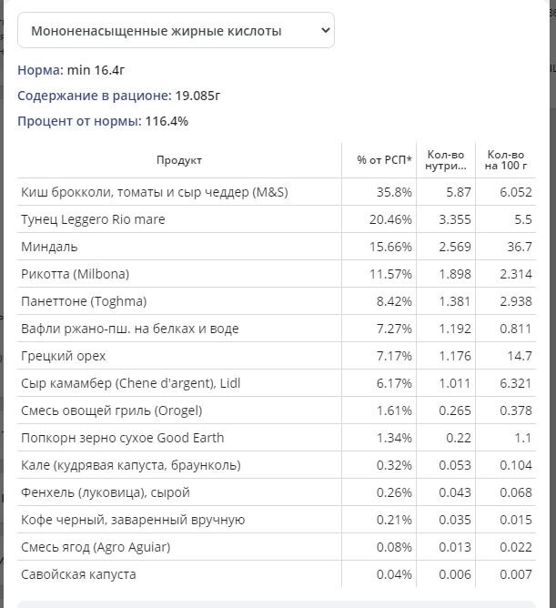Click the 6.321 per-100g value for Сыр камамбер
The width and height of the screenshot is (556, 608).
[516, 383]
